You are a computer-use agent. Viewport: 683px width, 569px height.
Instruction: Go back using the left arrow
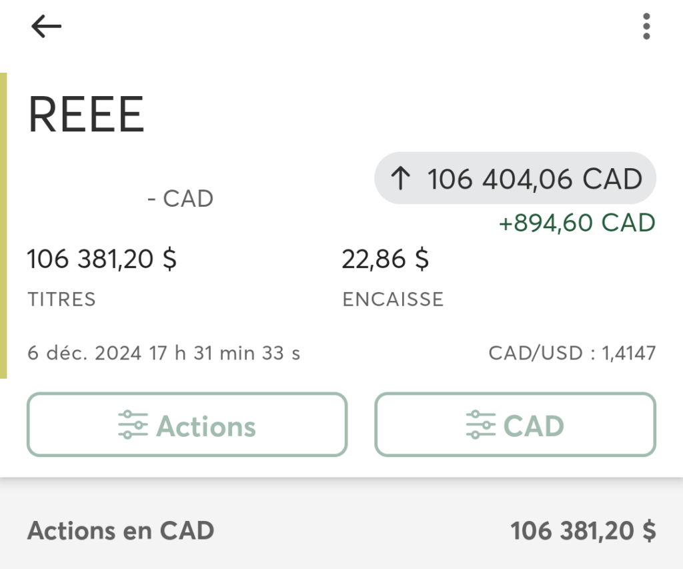click(46, 26)
